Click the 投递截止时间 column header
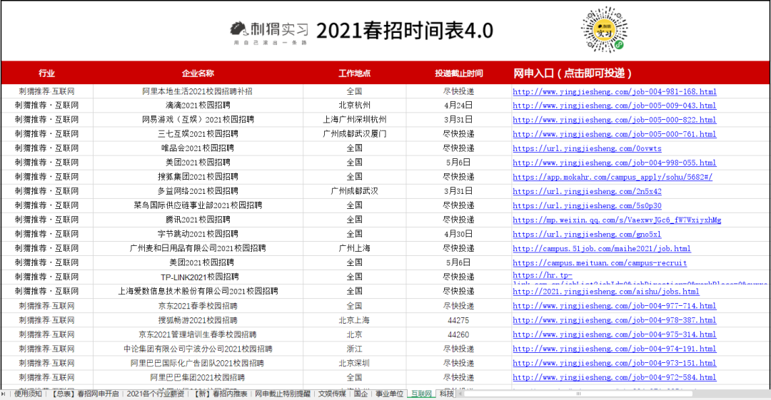This screenshot has width=771, height=400. pos(459,73)
